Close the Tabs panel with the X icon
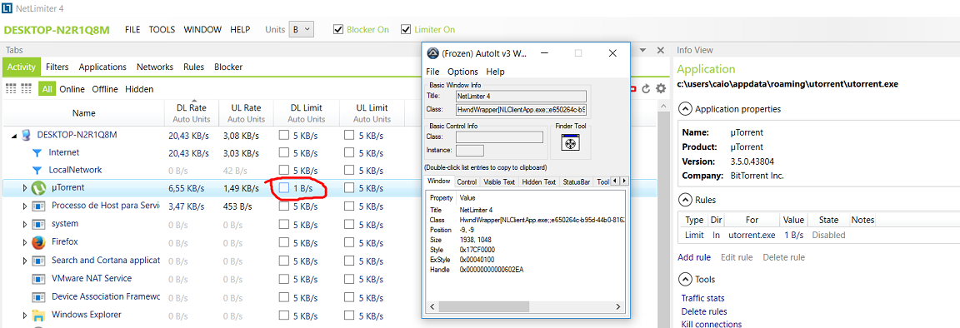The image size is (960, 328). tap(660, 50)
